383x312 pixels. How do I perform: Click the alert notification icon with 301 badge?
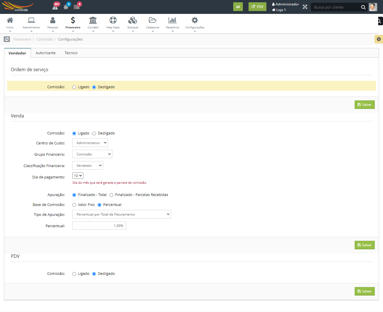[x=55, y=7]
